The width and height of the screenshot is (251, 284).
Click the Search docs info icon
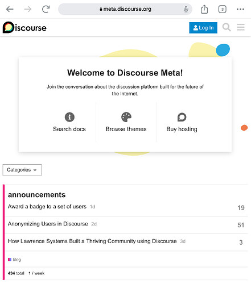(x=69, y=117)
